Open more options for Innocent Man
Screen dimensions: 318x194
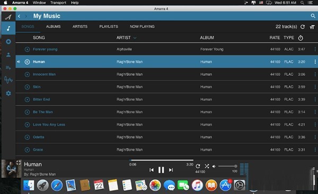click(x=315, y=74)
